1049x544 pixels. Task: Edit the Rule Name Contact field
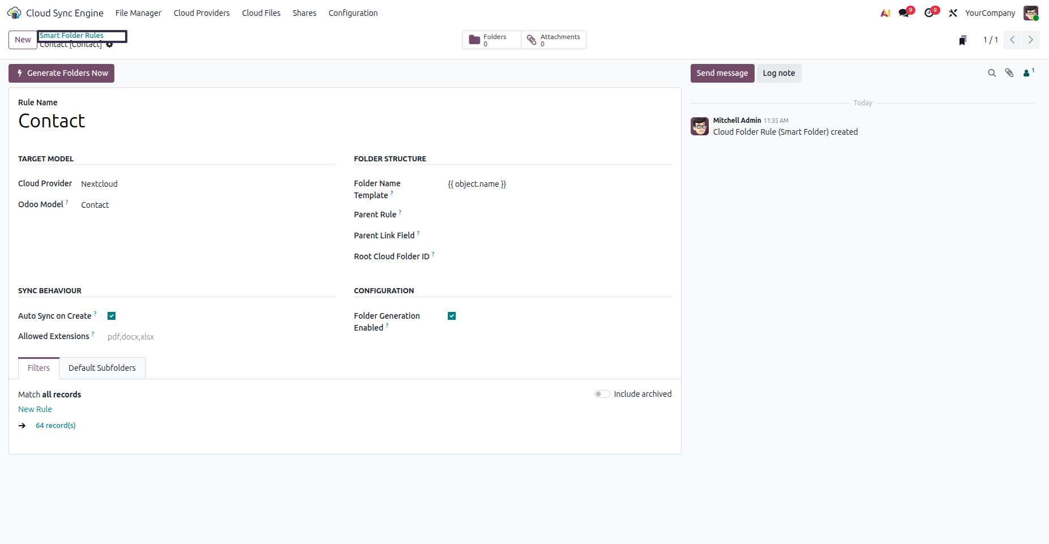[345, 121]
